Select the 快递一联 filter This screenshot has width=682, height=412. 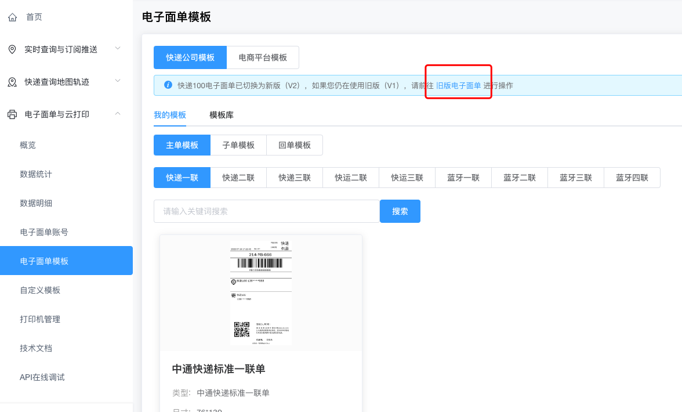tap(182, 178)
